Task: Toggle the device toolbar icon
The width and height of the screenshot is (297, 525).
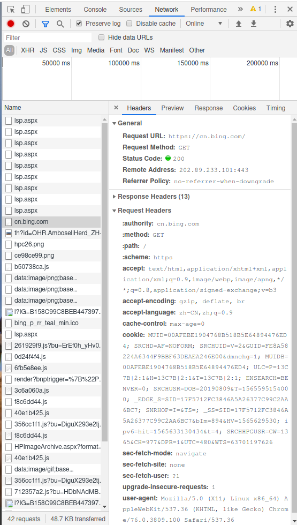Action: [26, 10]
